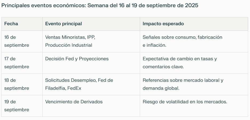Click the Referencias sobre mercado laboral cell
The image size is (250, 120).
click(194, 84)
